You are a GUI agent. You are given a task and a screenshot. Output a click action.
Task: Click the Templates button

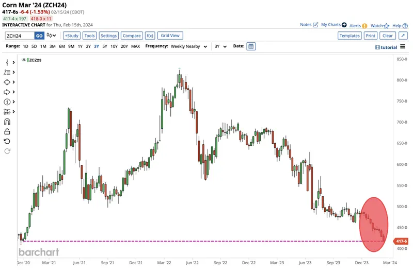point(350,36)
